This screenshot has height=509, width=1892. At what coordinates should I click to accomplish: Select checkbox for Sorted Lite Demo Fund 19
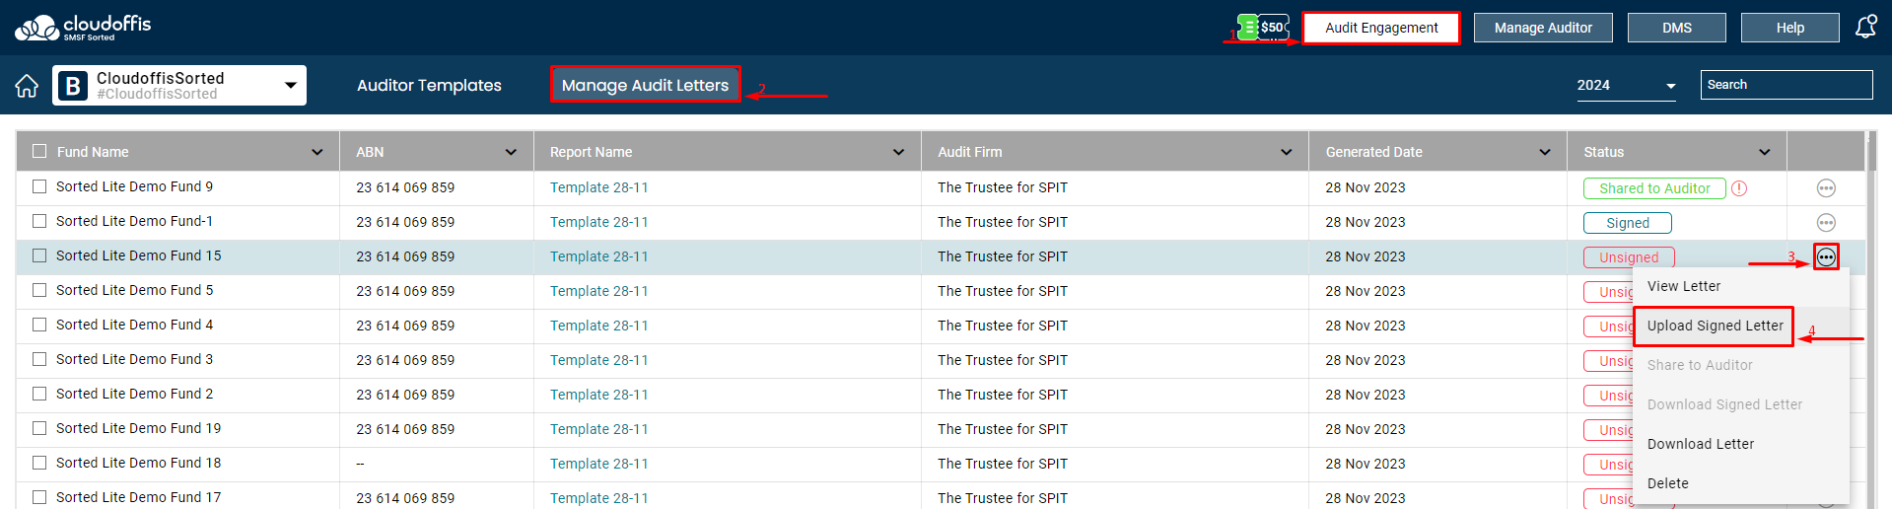(39, 428)
